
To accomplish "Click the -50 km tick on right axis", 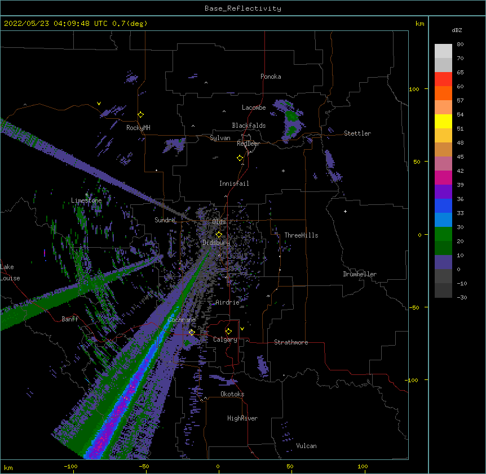I will pos(414,307).
